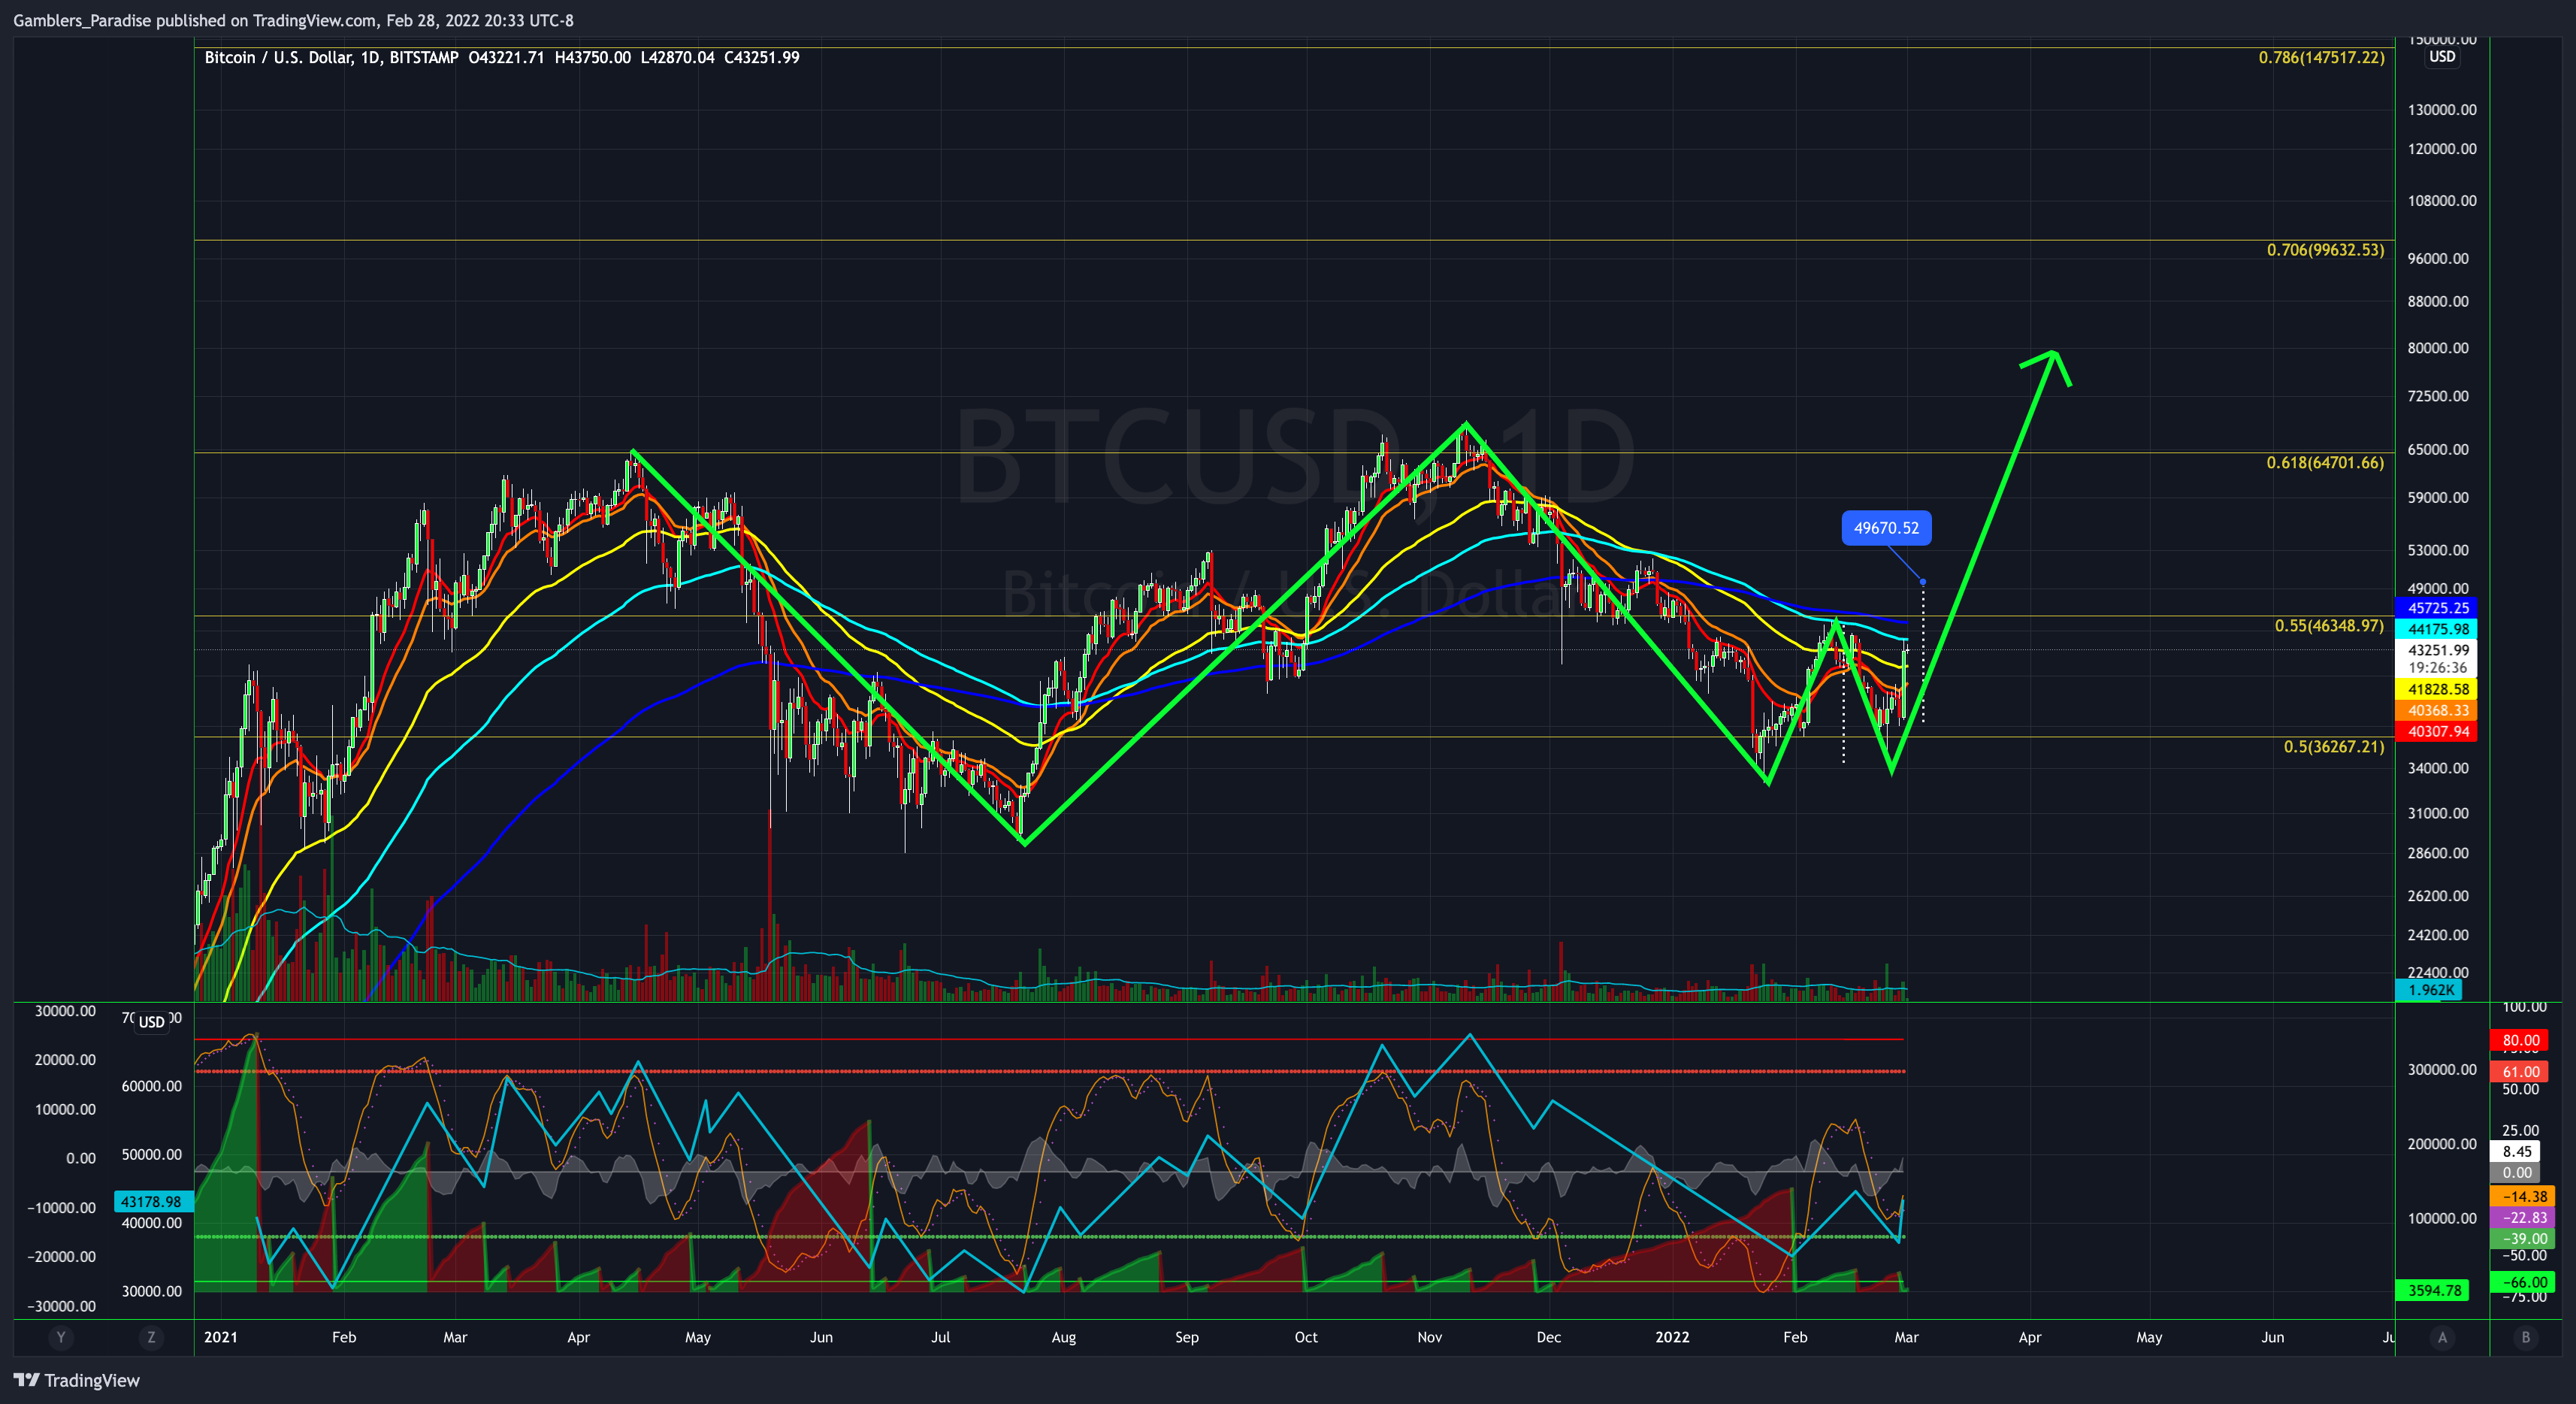The height and width of the screenshot is (1404, 2576).
Task: Click the 88000.00 price axis tick
Action: (2438, 302)
